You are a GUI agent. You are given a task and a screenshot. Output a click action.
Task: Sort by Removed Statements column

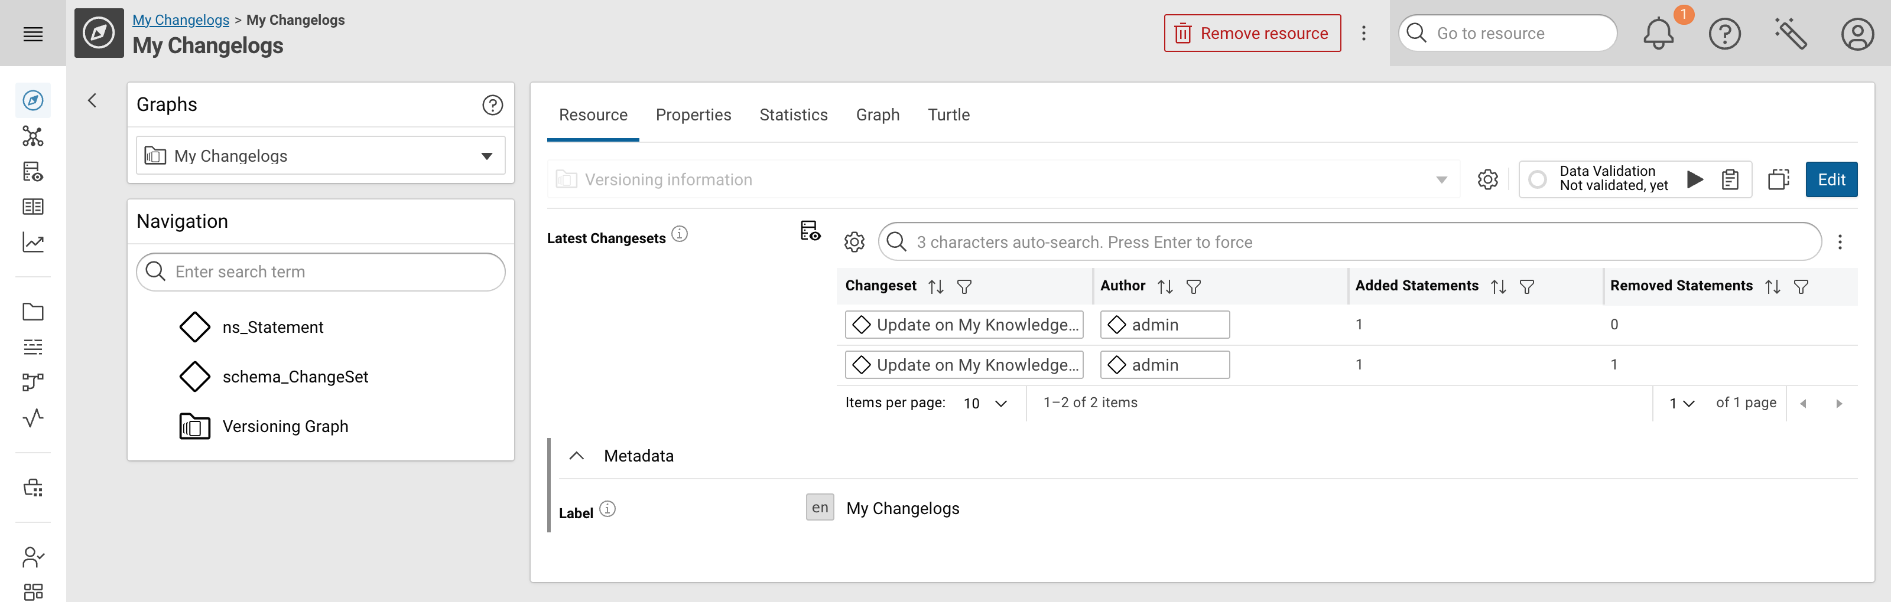pyautogui.click(x=1772, y=287)
